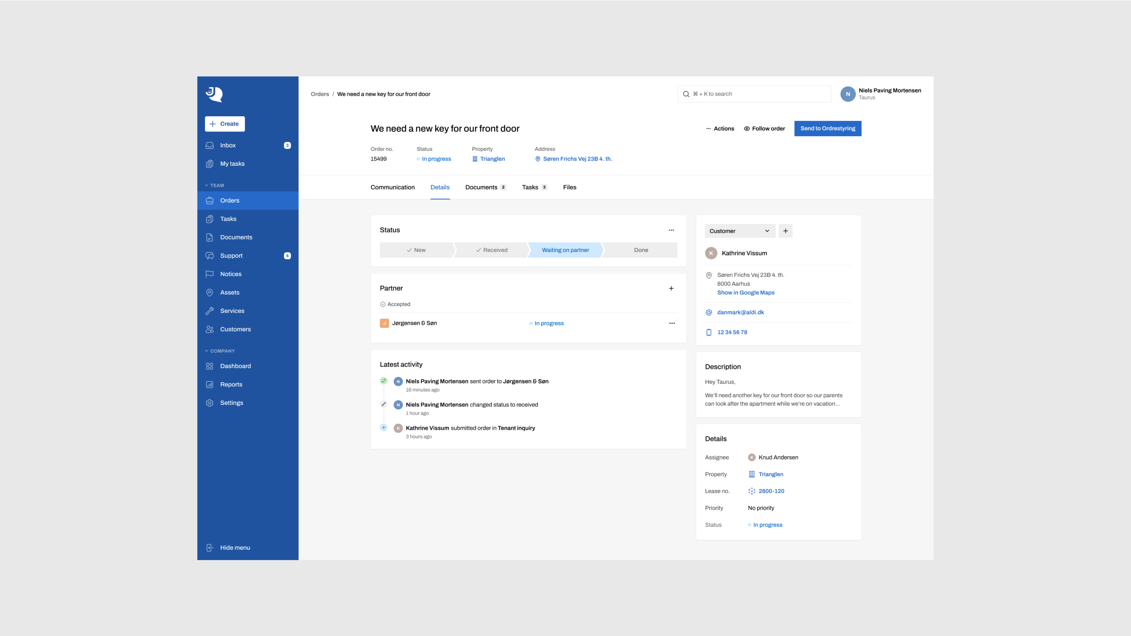Open the Notices flag item
The width and height of the screenshot is (1131, 636).
pyautogui.click(x=231, y=274)
